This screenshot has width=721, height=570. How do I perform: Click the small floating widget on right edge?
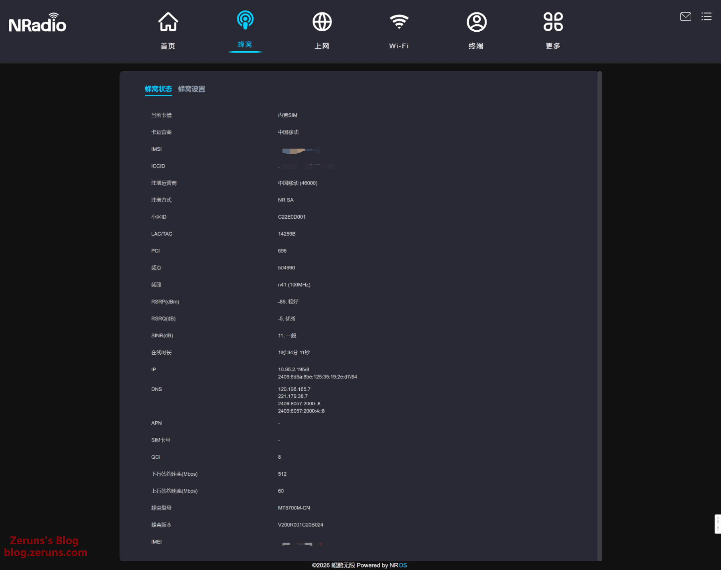pos(717,524)
